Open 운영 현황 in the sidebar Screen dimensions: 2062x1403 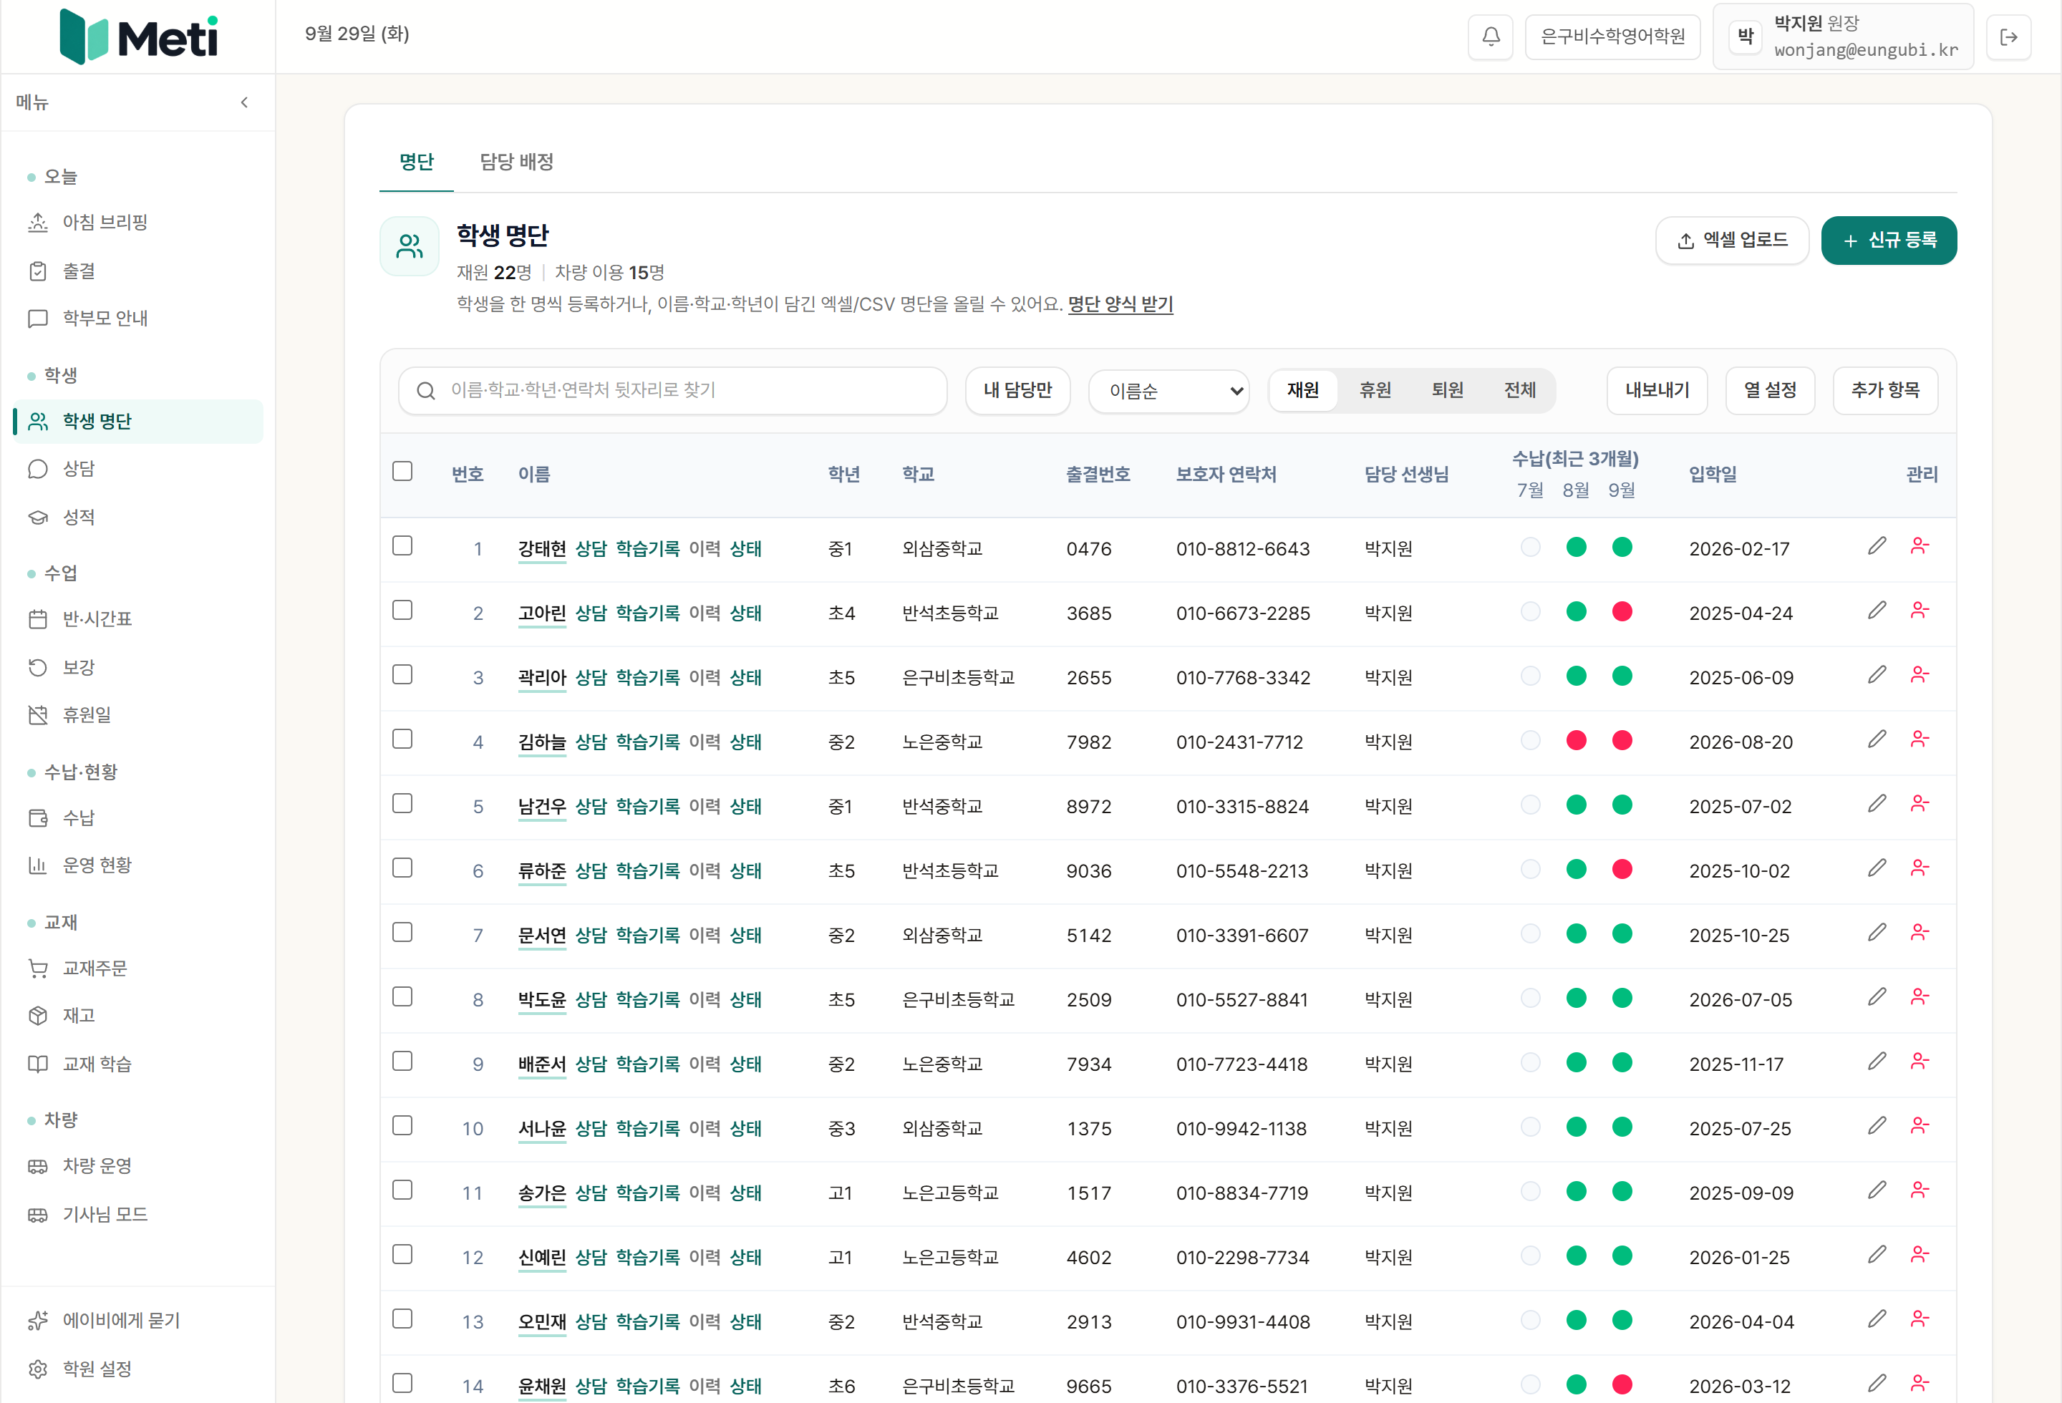pos(138,865)
